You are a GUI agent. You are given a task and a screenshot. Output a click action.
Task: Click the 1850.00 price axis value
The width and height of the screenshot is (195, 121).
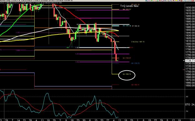(190, 30)
